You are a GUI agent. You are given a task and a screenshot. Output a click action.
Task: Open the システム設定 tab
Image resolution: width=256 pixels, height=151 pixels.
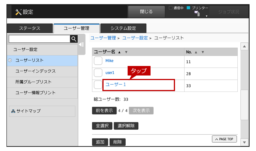click(x=123, y=28)
